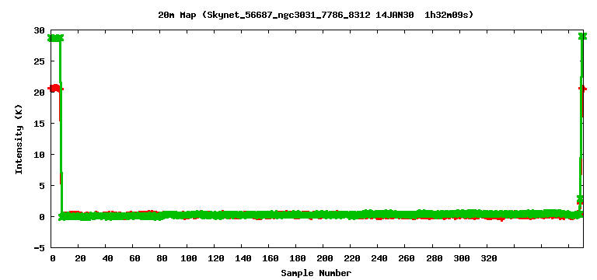Viewport: 597px width, 280px height.
Task: Click the red data segment near 20 K left
Action: click(55, 89)
